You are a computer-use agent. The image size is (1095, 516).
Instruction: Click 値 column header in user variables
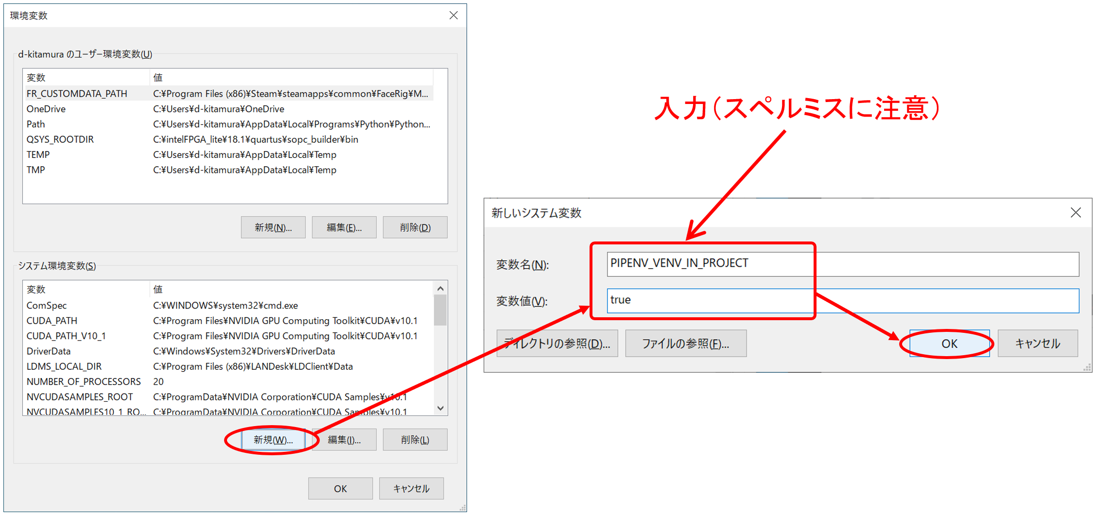click(x=292, y=78)
